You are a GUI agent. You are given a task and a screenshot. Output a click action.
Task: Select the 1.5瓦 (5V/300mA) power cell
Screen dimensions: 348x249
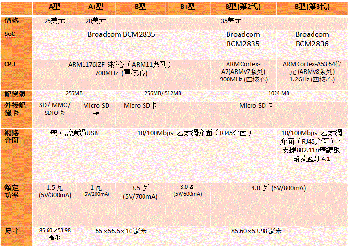(55, 205)
